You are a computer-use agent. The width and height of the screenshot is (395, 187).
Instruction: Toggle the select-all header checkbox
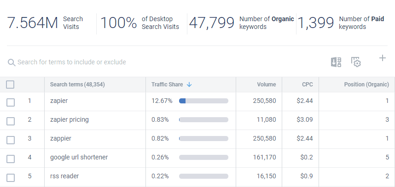(x=10, y=85)
